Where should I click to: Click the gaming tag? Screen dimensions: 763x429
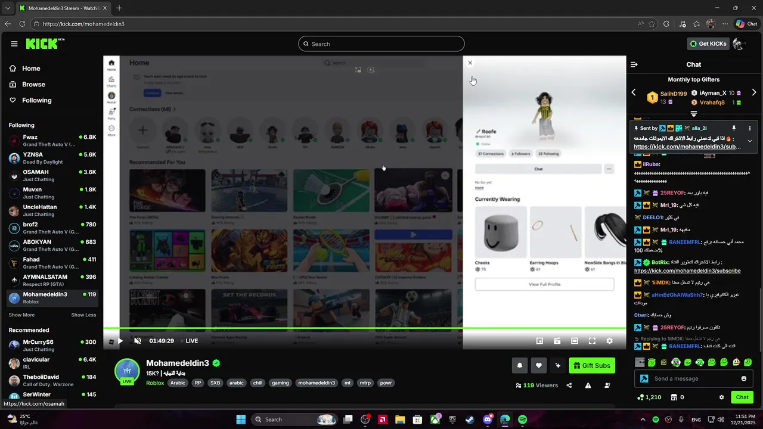coord(280,383)
